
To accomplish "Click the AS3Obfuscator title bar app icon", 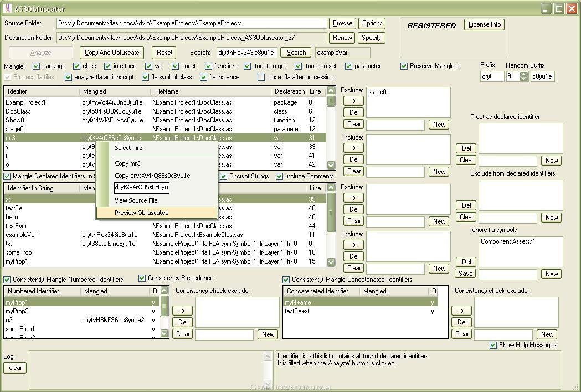I will [7, 8].
